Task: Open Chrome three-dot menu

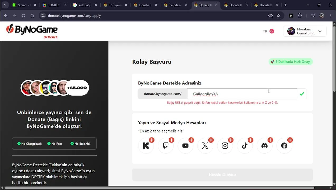Action: [x=331, y=16]
